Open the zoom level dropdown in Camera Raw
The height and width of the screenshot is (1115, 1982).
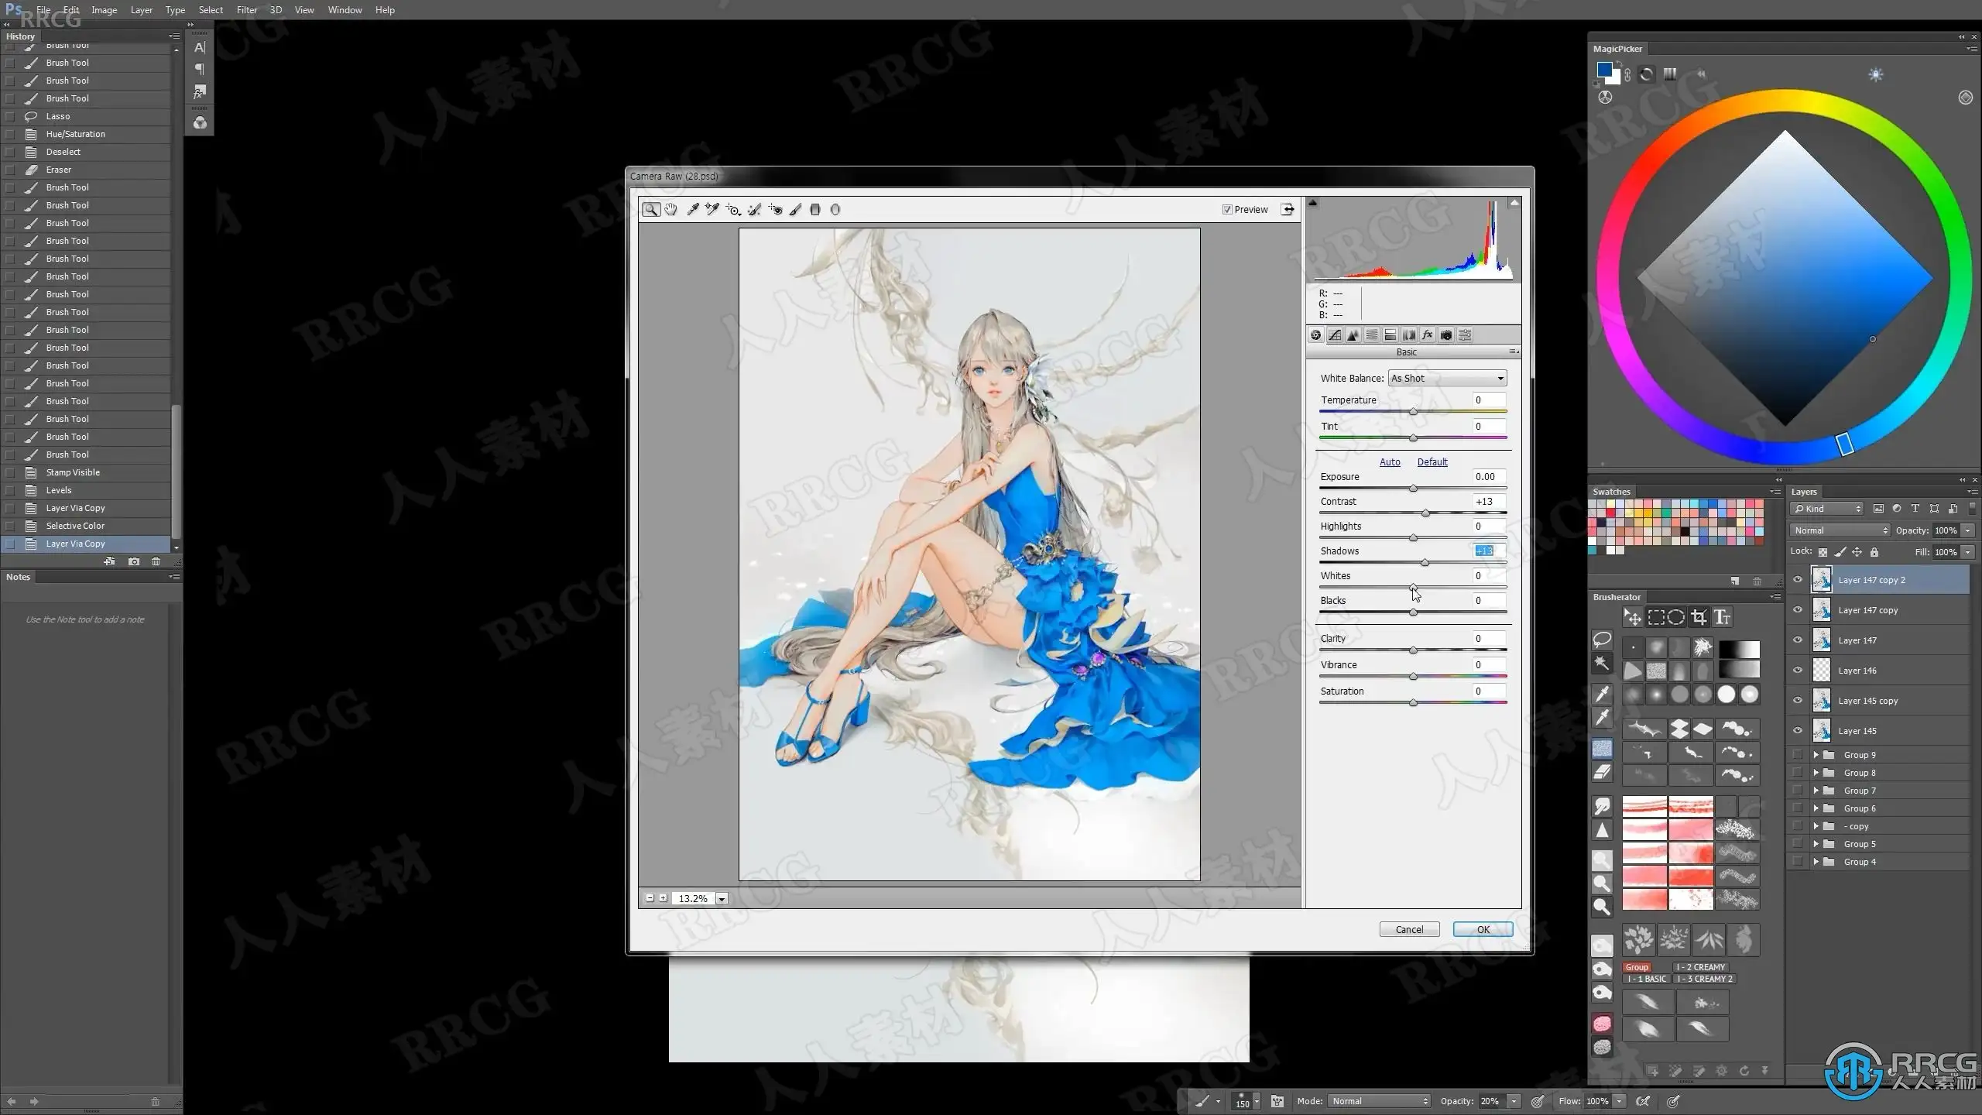[x=722, y=899]
